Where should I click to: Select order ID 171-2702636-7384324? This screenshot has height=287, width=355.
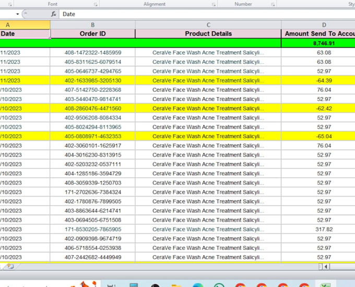92,192
